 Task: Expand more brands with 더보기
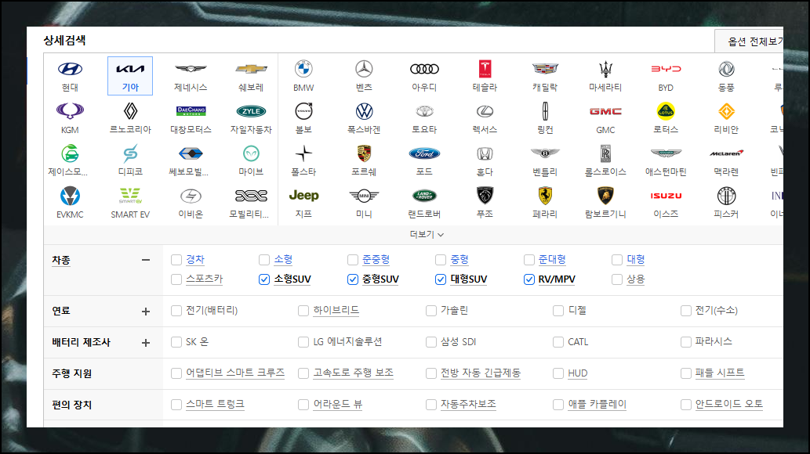pos(427,234)
